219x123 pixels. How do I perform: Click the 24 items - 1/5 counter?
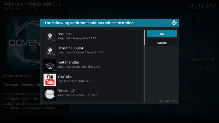point(168,101)
